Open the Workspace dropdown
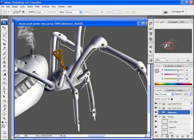 click(178, 12)
